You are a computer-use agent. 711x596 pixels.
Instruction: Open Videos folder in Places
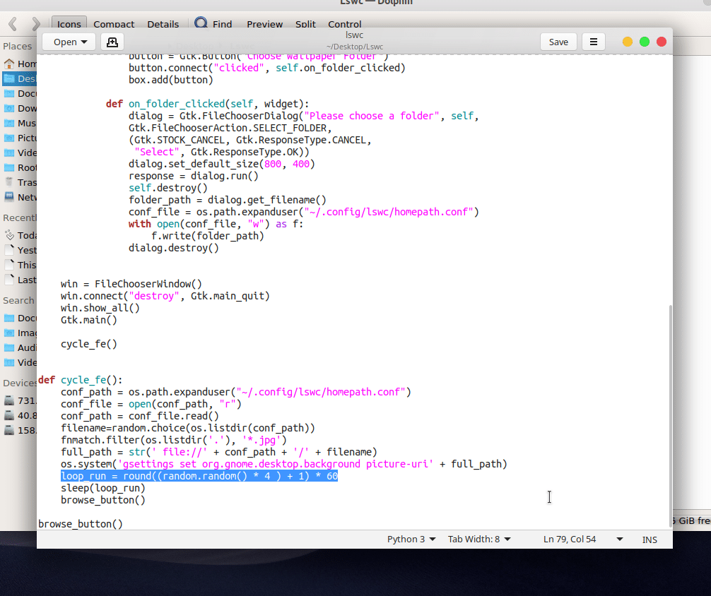pyautogui.click(x=20, y=153)
